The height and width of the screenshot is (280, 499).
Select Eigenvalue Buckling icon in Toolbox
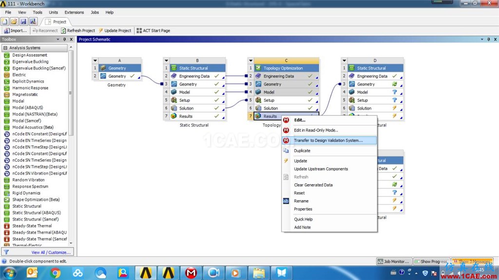[x=7, y=62]
